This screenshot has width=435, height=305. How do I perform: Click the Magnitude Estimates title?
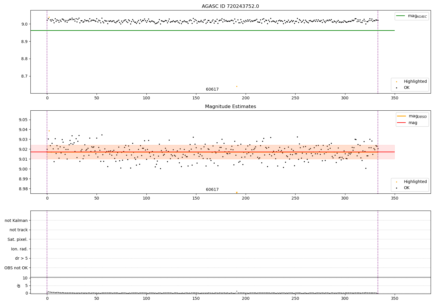(230, 107)
